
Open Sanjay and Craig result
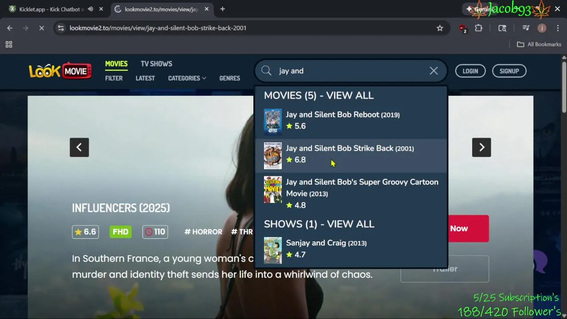[351, 249]
